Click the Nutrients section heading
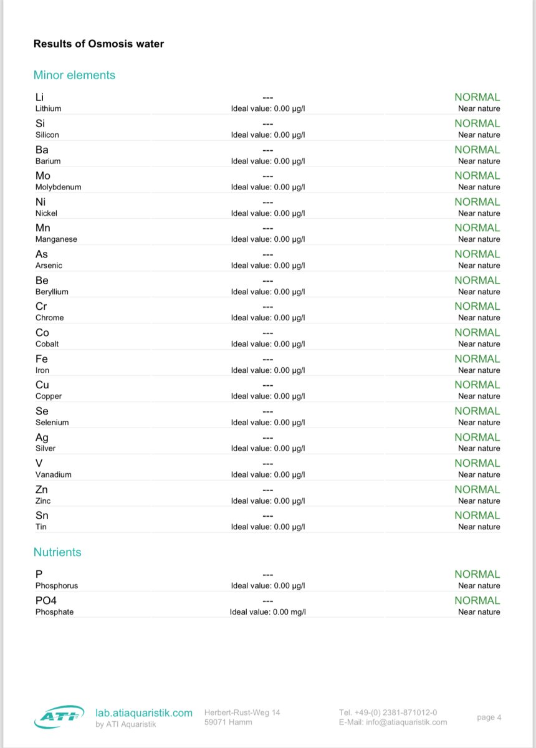Image resolution: width=536 pixels, height=748 pixels. [x=57, y=552]
